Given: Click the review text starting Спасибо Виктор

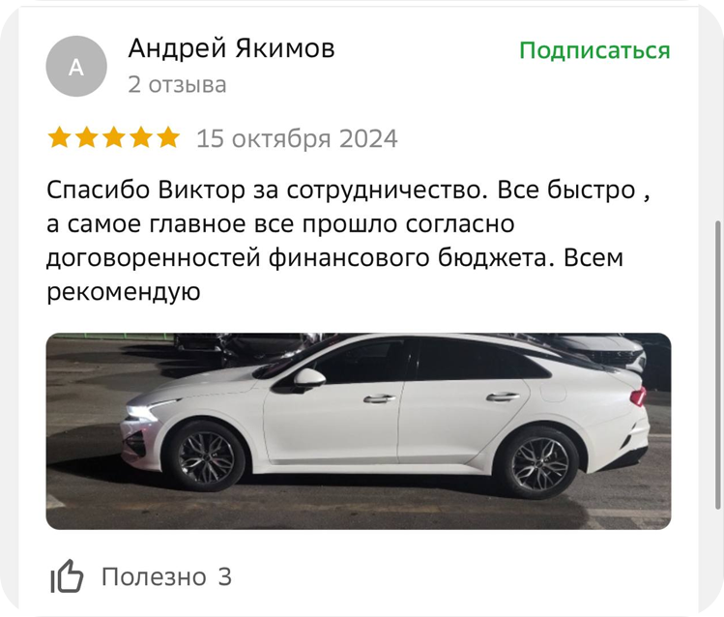Looking at the screenshot, I should 349,241.
